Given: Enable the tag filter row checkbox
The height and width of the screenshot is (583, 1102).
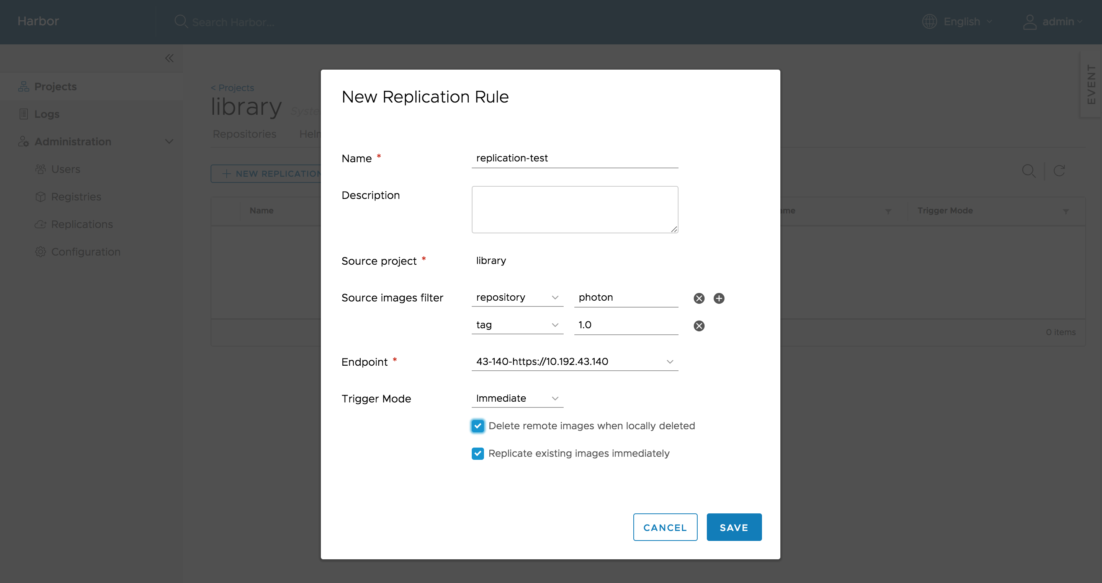Looking at the screenshot, I should coord(698,325).
